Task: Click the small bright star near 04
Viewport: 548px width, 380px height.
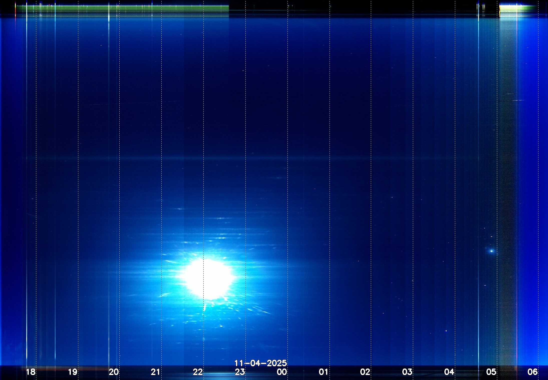Action: [x=446, y=331]
